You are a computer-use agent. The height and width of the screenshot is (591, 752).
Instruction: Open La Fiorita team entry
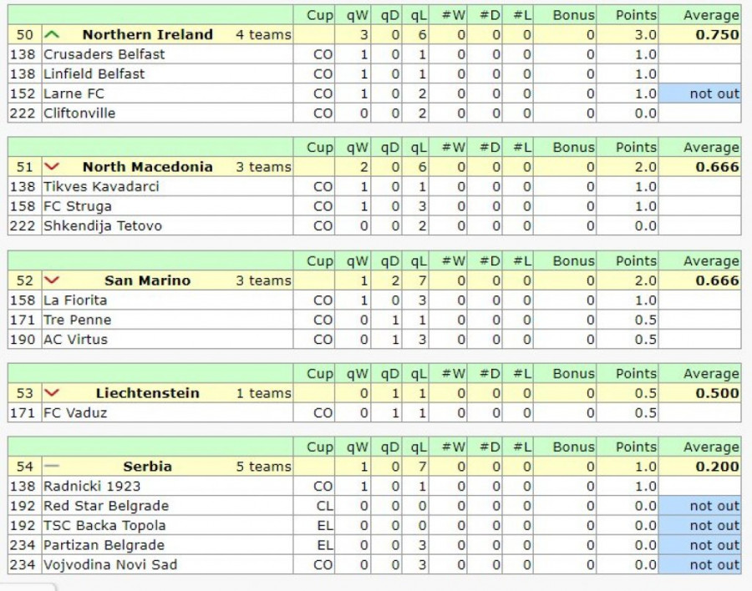(x=75, y=301)
